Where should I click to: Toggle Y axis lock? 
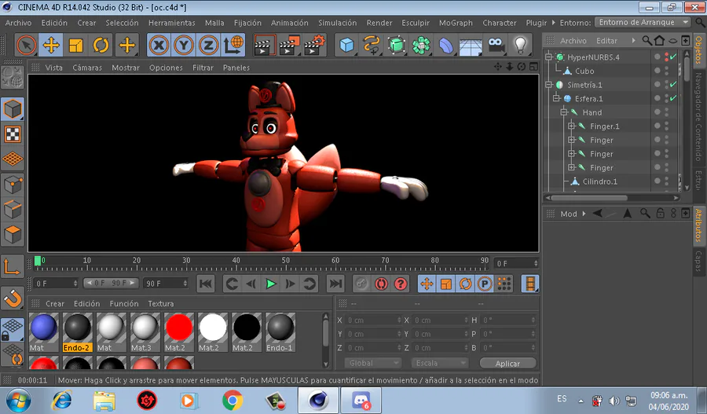184,45
